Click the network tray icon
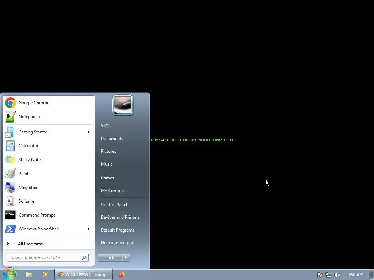The height and width of the screenshot is (280, 374). click(x=328, y=275)
